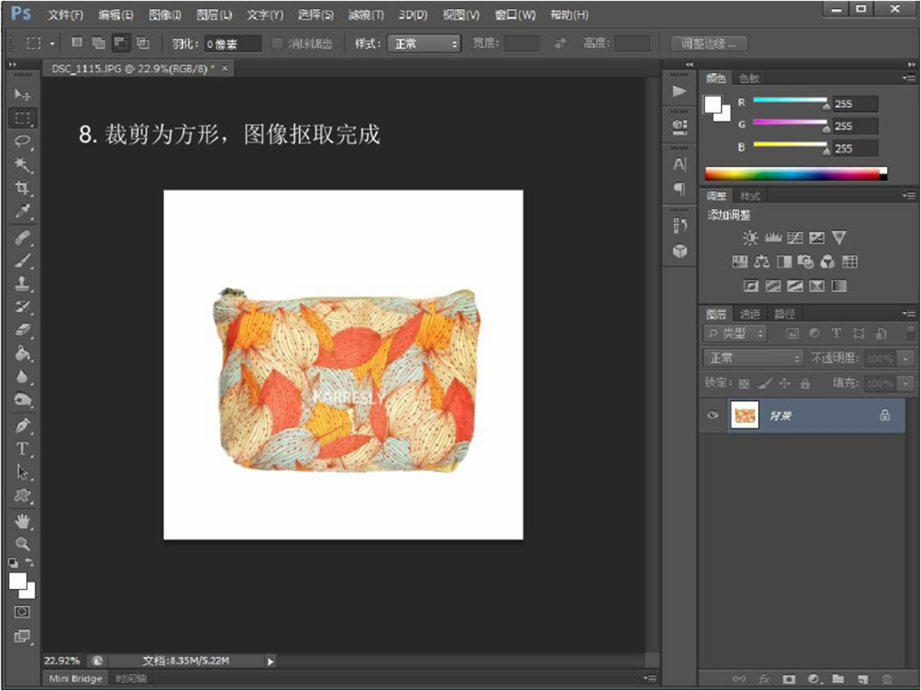Toggle Quick Mask mode

[23, 611]
